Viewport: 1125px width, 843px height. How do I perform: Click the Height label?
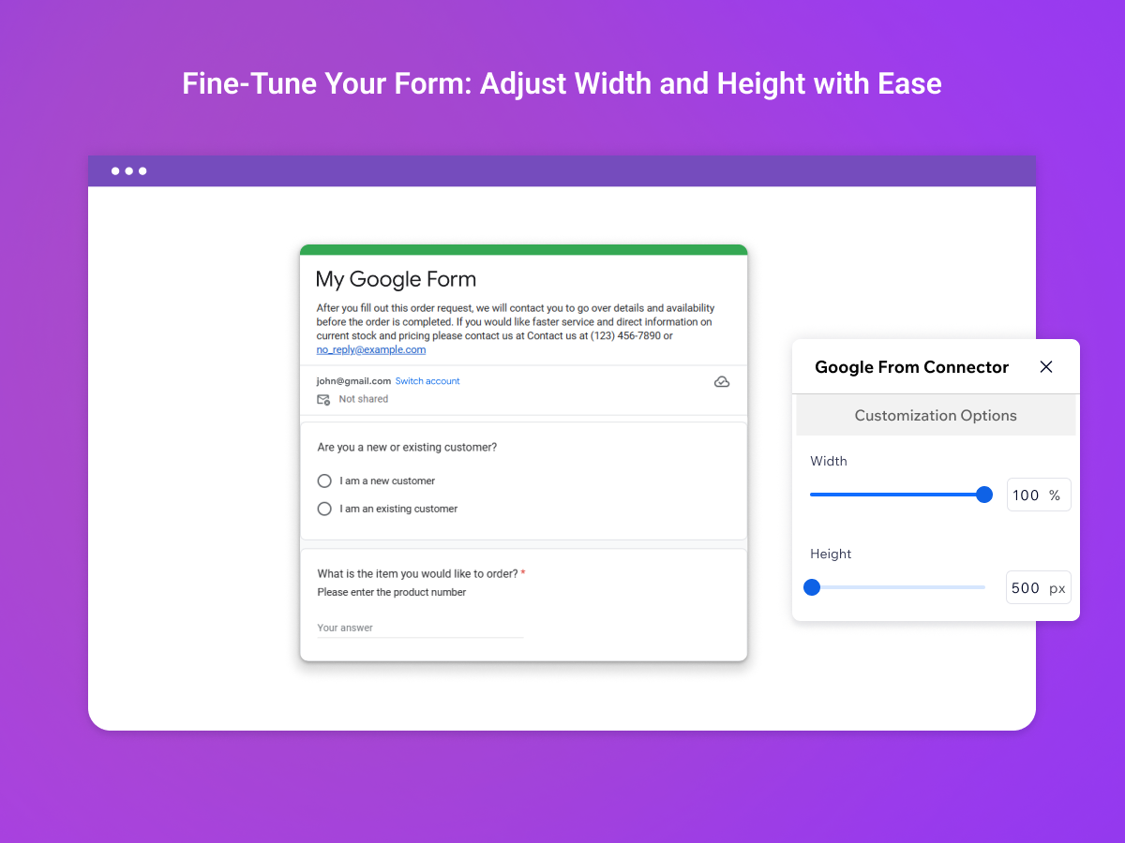pyautogui.click(x=831, y=554)
